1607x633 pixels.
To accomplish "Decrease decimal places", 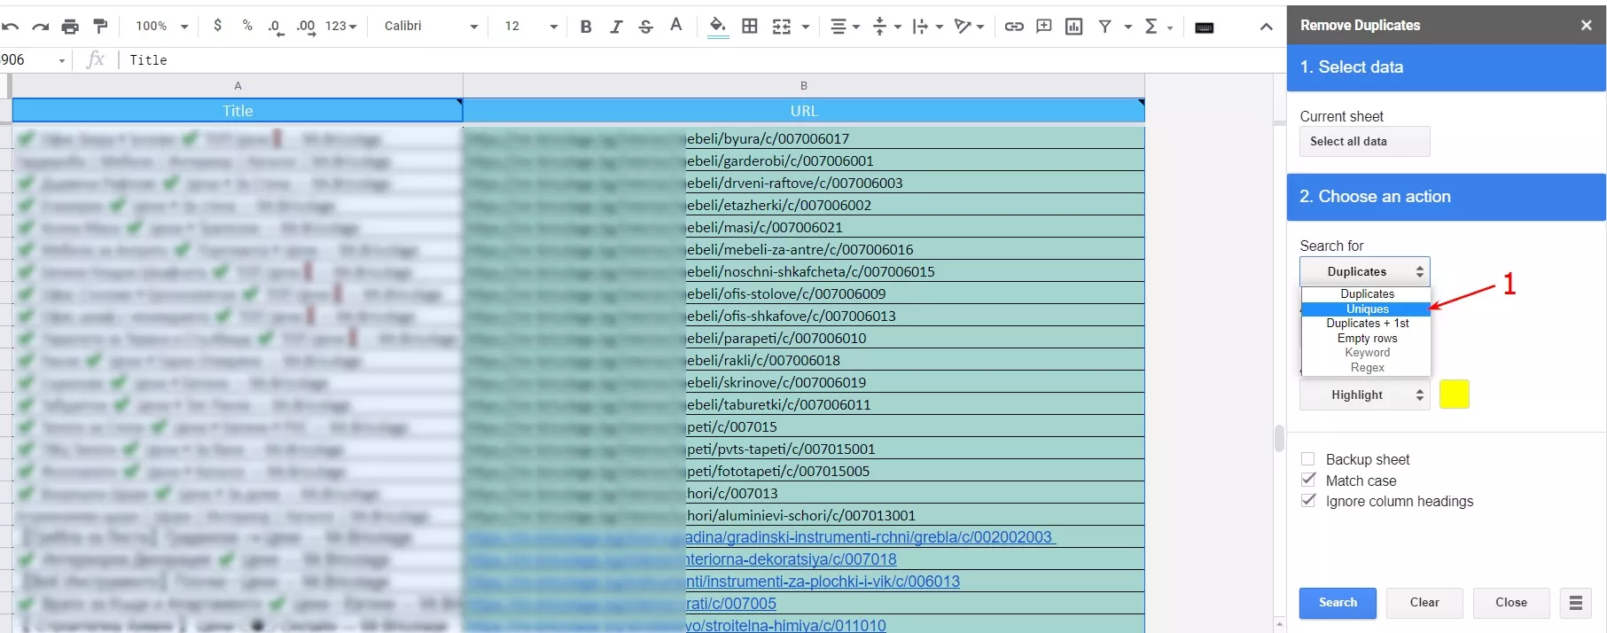I will coord(277,27).
